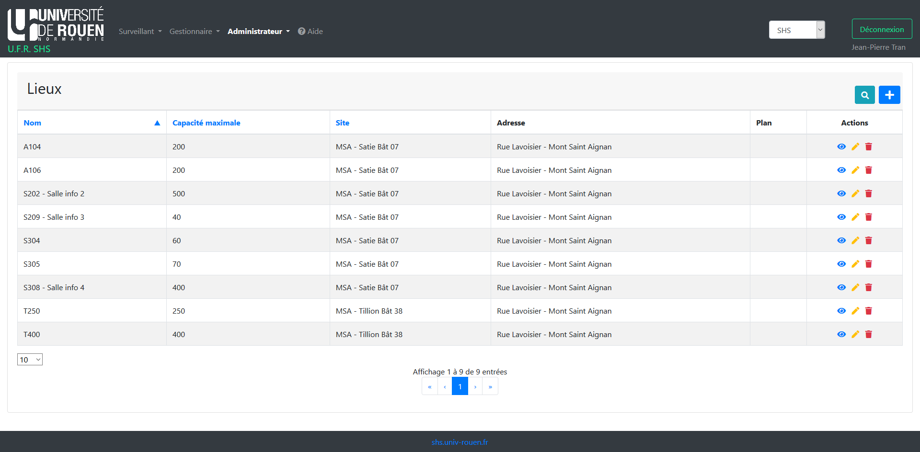Delete room S304 with trash icon
Viewport: 920px width, 452px height.
869,240
